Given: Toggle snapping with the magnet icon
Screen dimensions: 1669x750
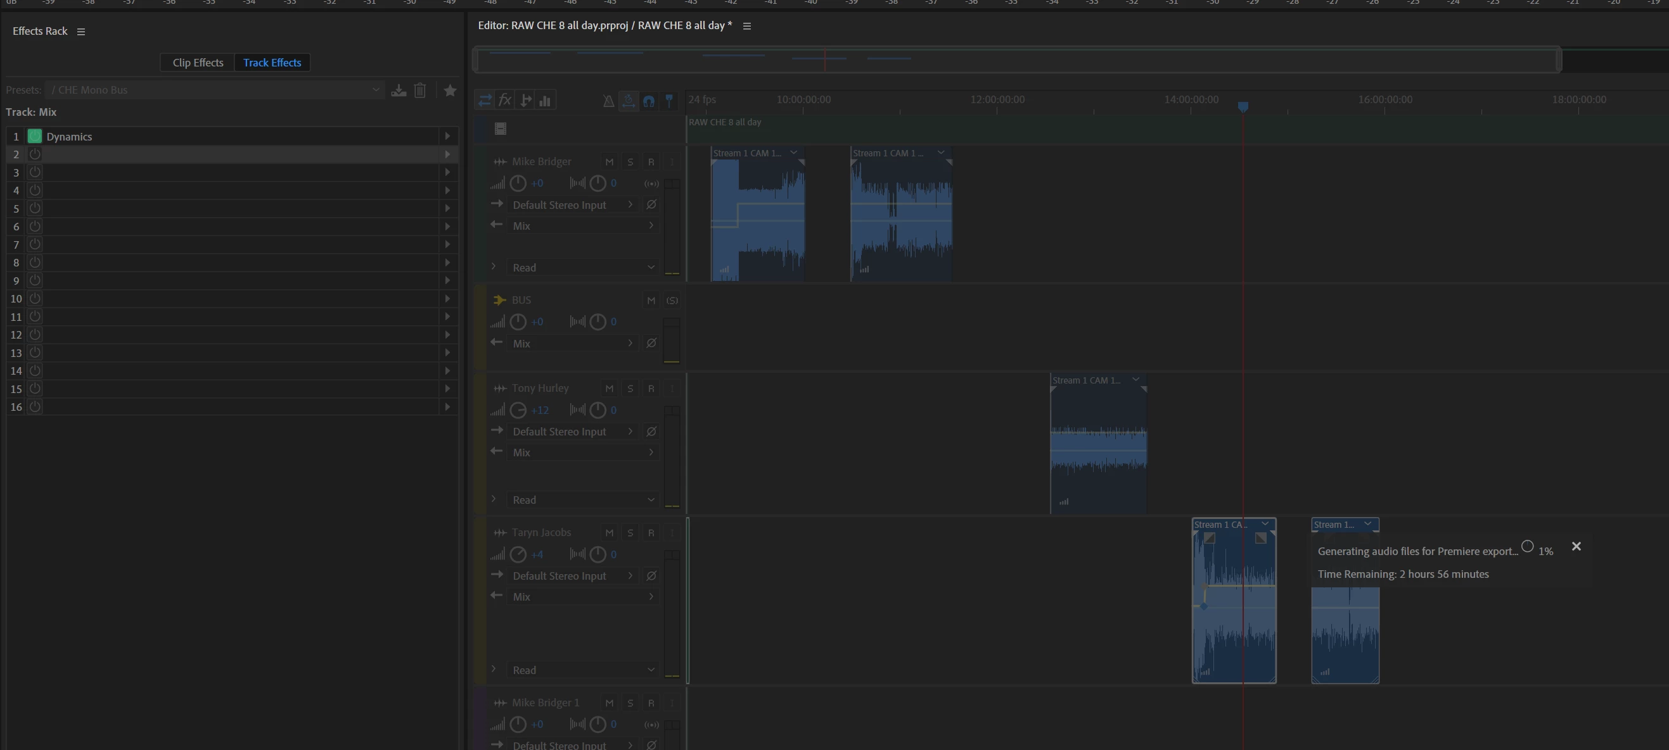Looking at the screenshot, I should 649,101.
